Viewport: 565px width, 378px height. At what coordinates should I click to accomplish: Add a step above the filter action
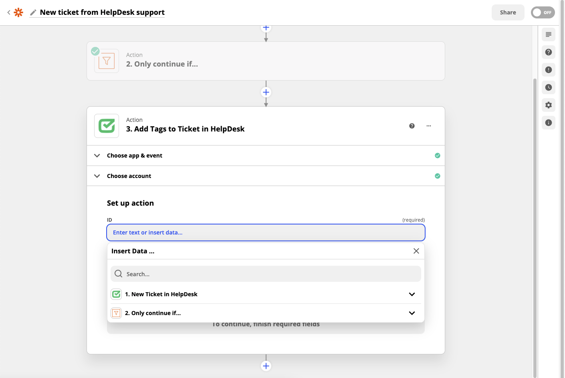(266, 28)
